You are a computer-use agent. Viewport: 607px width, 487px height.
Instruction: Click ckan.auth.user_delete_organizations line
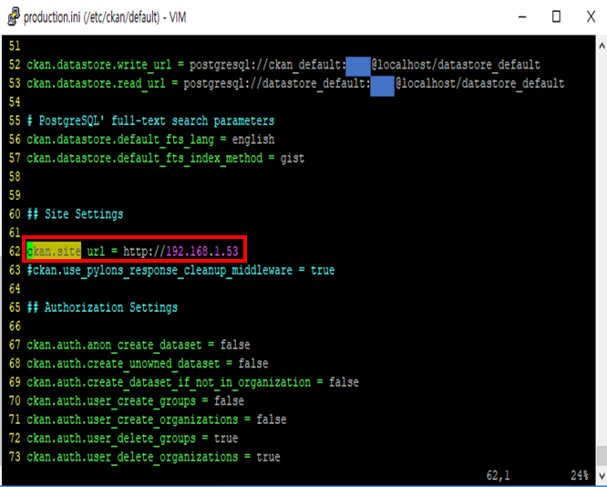153,457
